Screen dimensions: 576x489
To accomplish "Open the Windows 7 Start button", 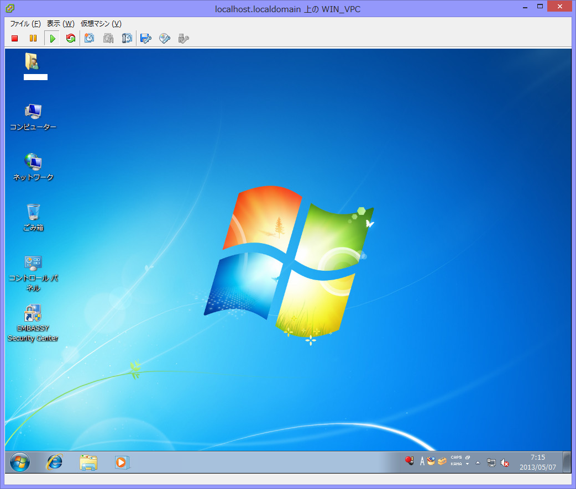I will 20,462.
